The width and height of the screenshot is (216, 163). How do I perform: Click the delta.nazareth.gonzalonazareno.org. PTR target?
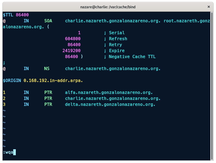point(110,105)
